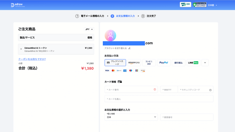Click アカウントを切り替える link
The image size is (235, 132).
click(115, 48)
